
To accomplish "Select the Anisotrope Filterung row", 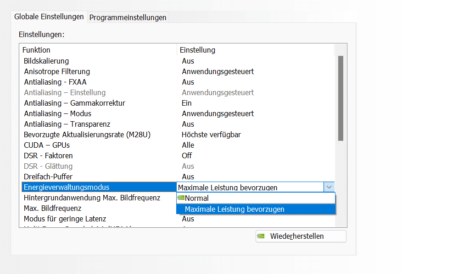I will coord(178,71).
